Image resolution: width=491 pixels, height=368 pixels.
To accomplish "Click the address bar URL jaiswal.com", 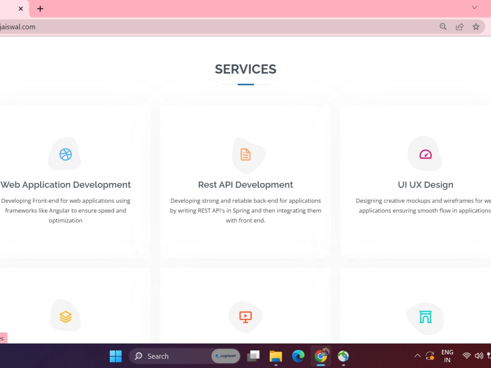I will (x=18, y=27).
